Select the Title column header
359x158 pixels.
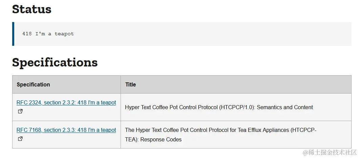(x=130, y=84)
